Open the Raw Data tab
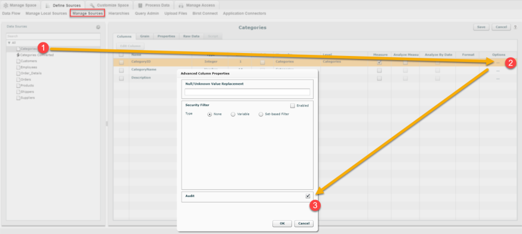 click(191, 36)
